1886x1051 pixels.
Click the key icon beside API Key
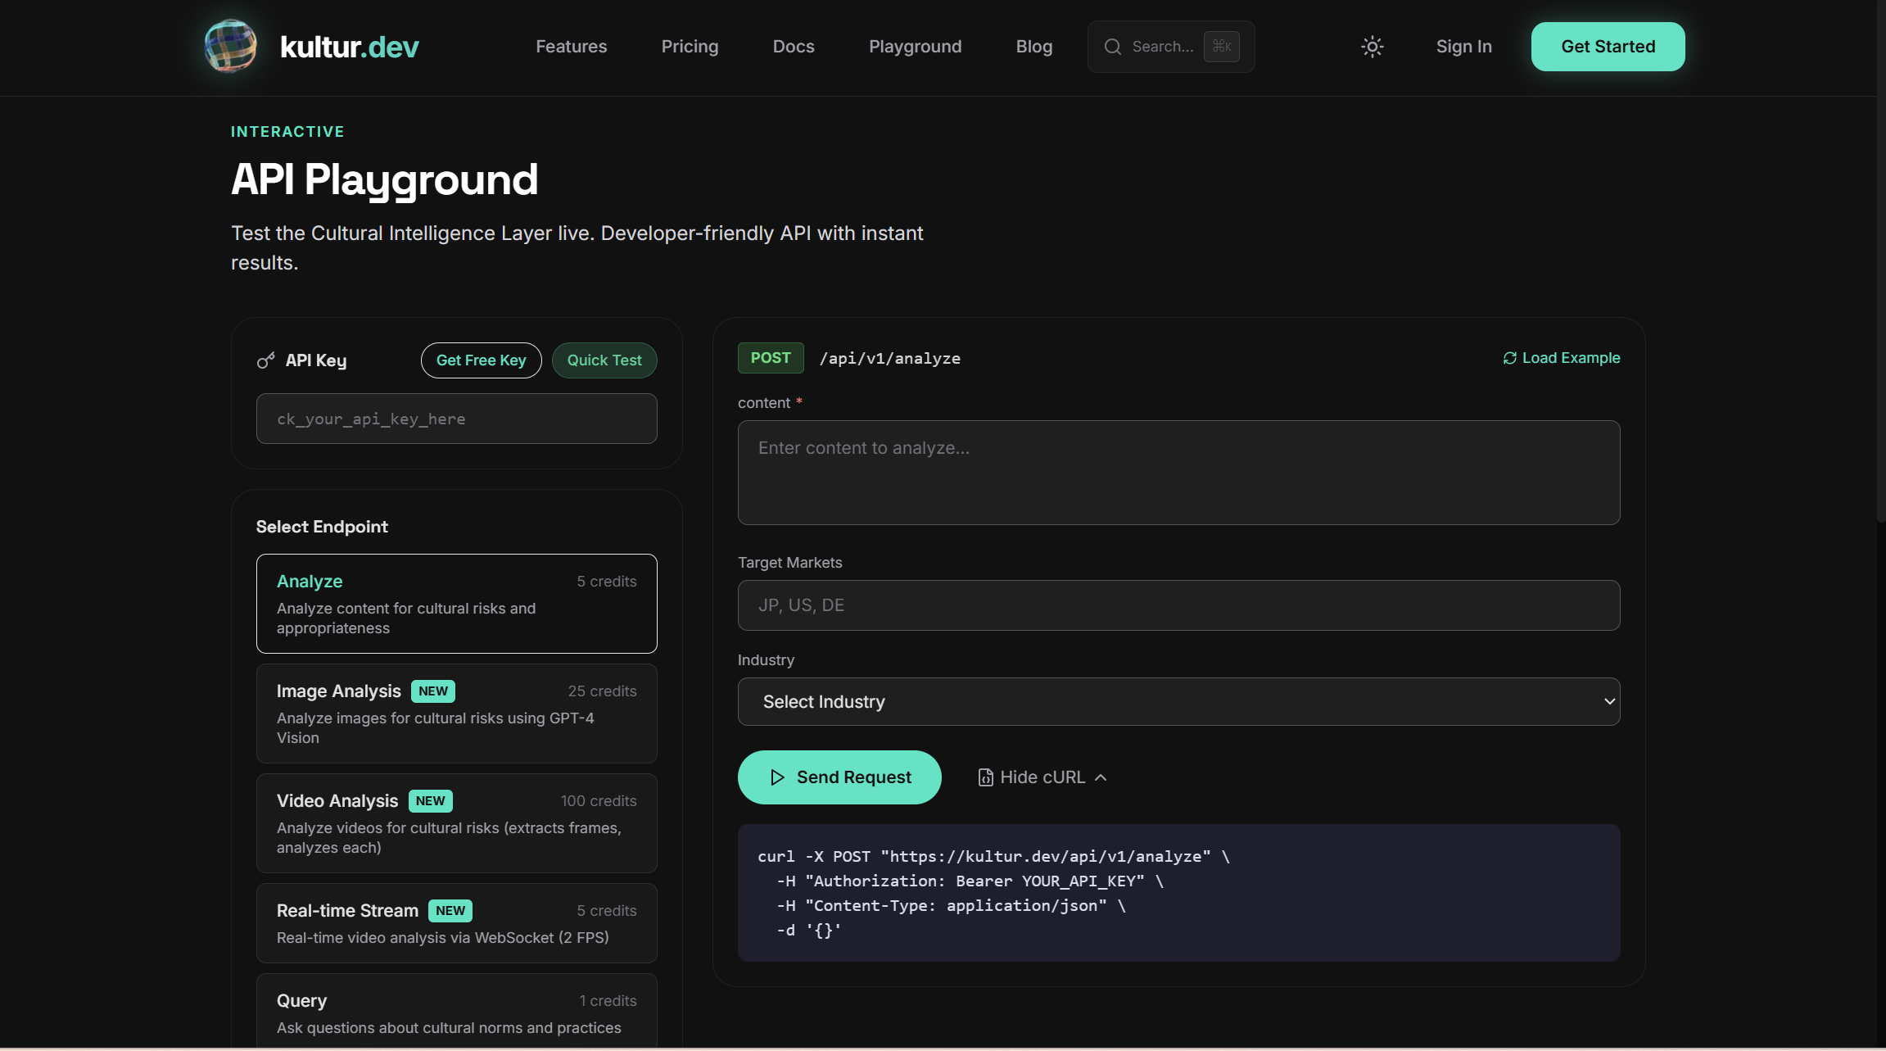pyautogui.click(x=266, y=360)
